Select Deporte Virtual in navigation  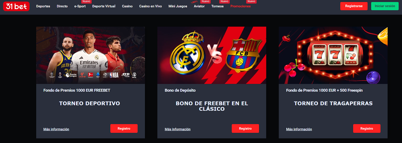click(x=104, y=6)
